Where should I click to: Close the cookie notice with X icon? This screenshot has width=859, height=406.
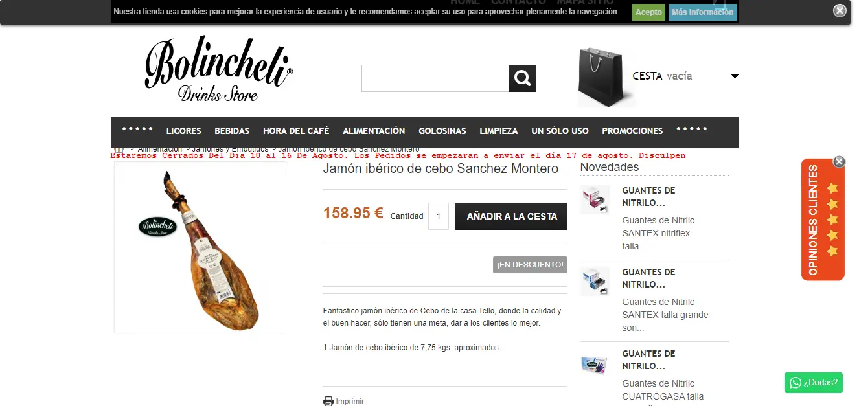(840, 10)
